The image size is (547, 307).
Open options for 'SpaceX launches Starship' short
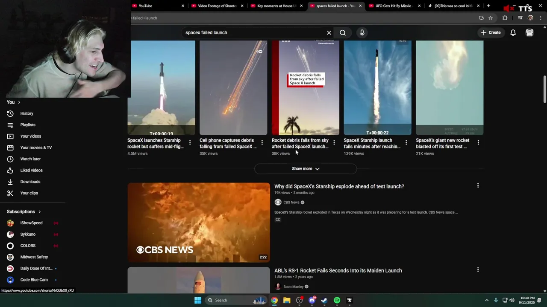point(190,142)
